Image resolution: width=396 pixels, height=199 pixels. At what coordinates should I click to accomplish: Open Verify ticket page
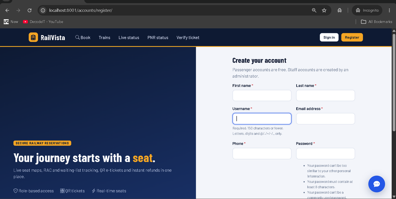(188, 37)
